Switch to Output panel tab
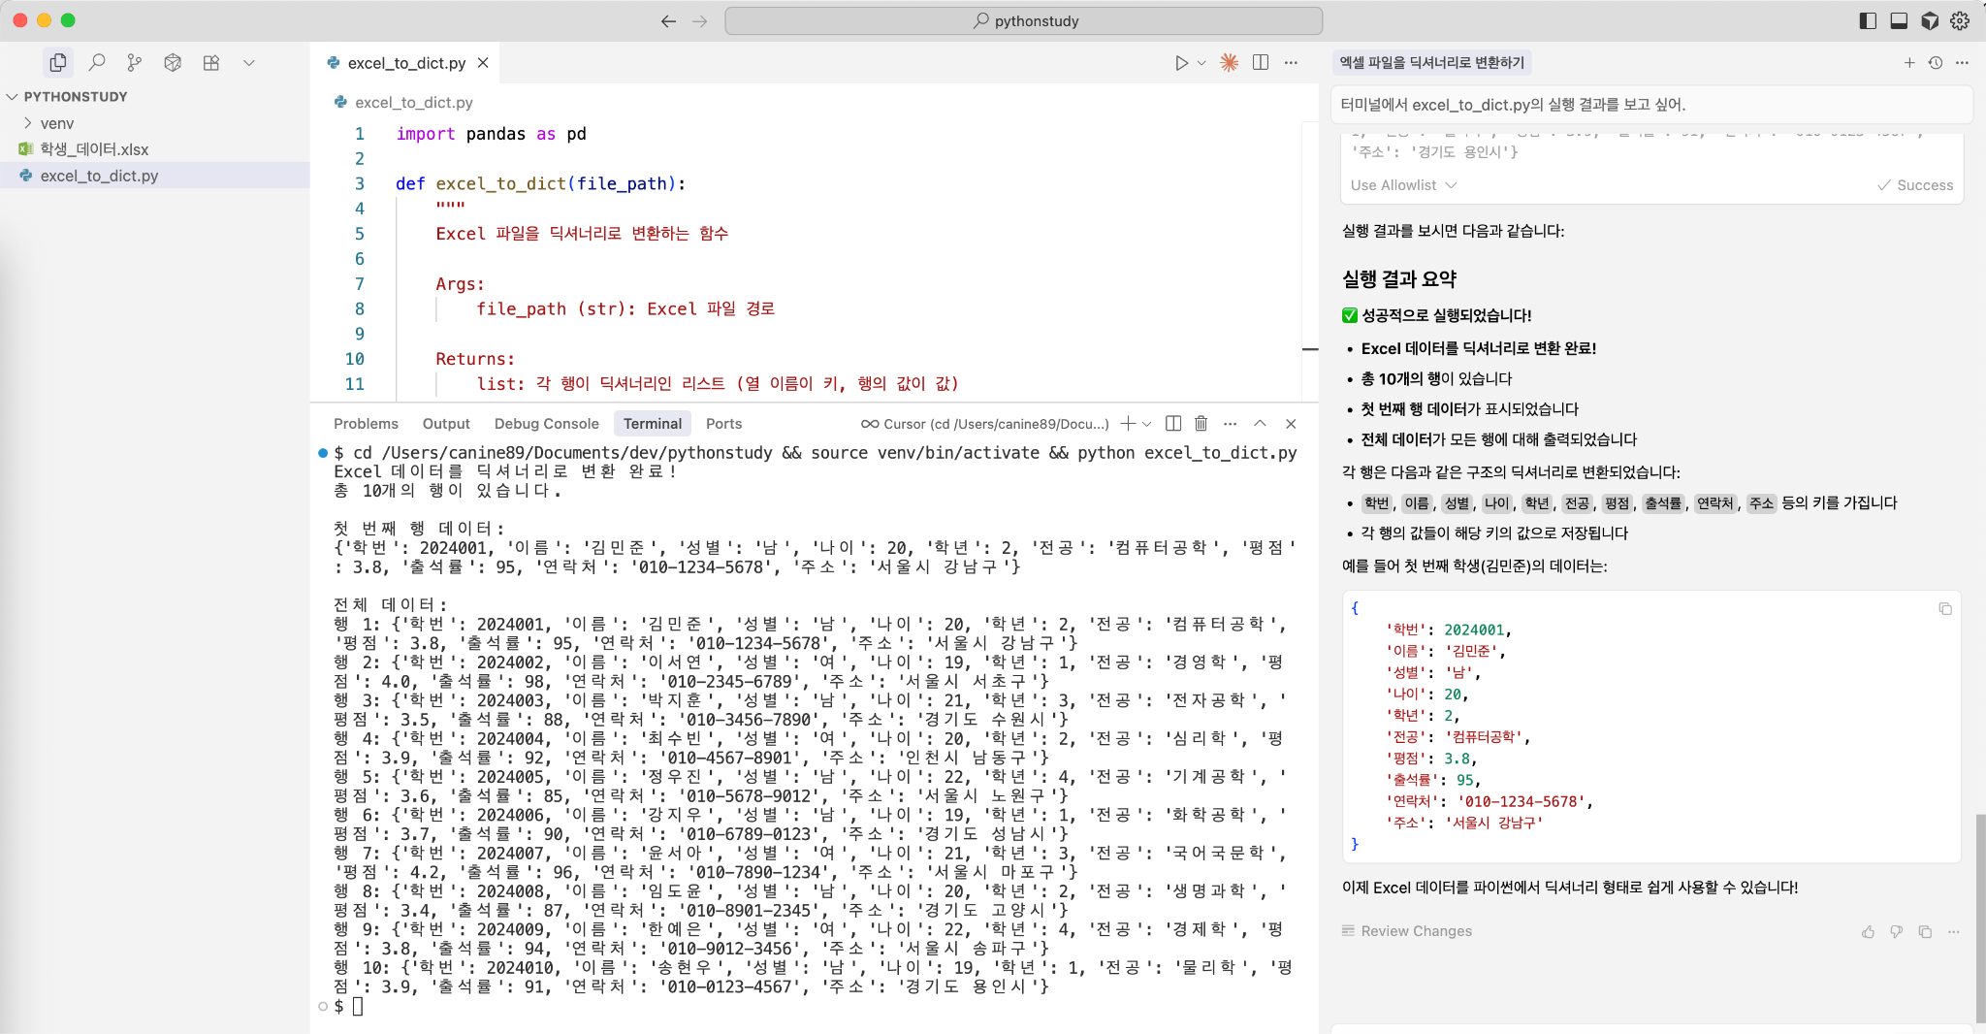The image size is (1986, 1034). point(446,424)
